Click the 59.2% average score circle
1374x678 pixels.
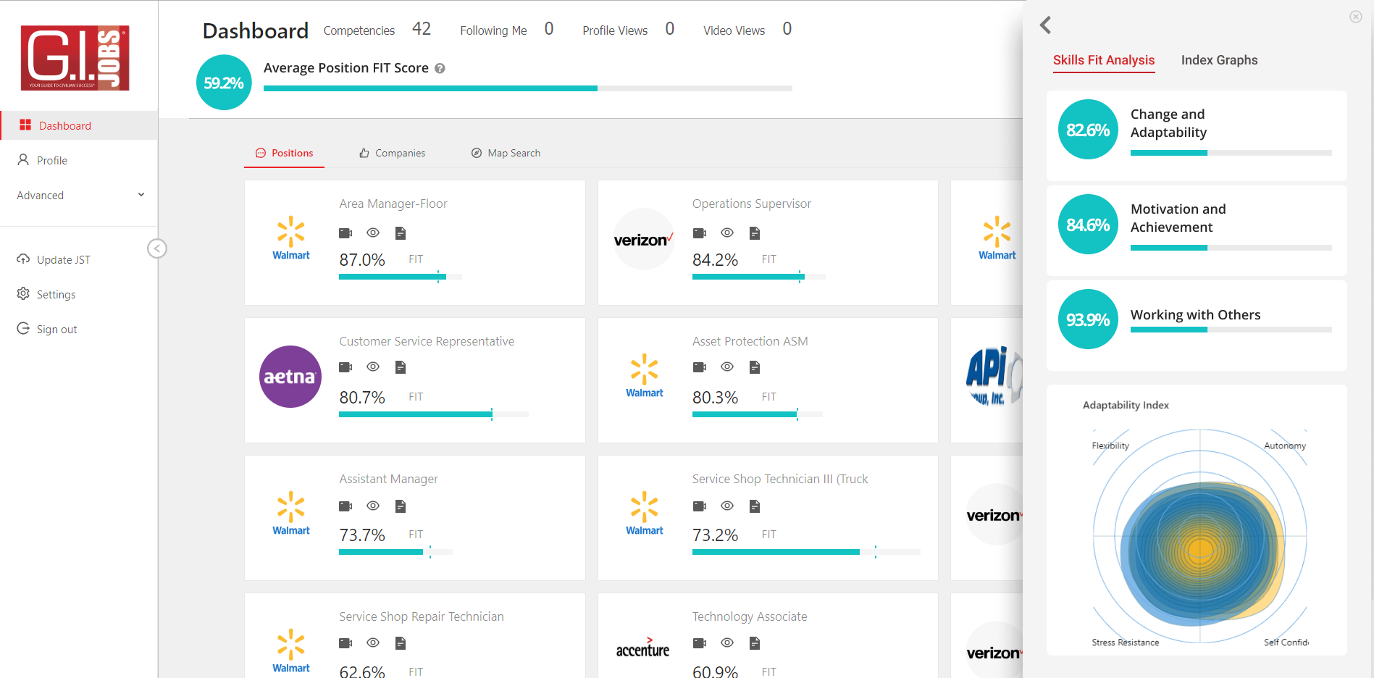point(224,83)
